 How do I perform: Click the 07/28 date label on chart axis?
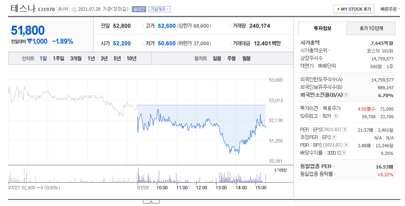pyautogui.click(x=143, y=188)
